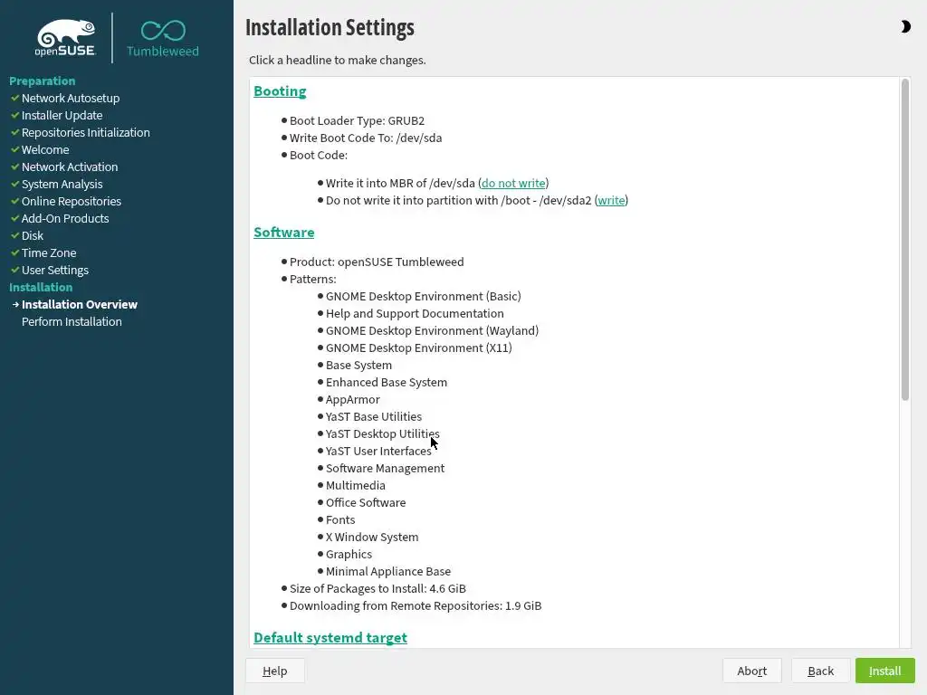Click 'YaST Desktop Utilities' pattern
927x695 pixels.
pos(383,433)
